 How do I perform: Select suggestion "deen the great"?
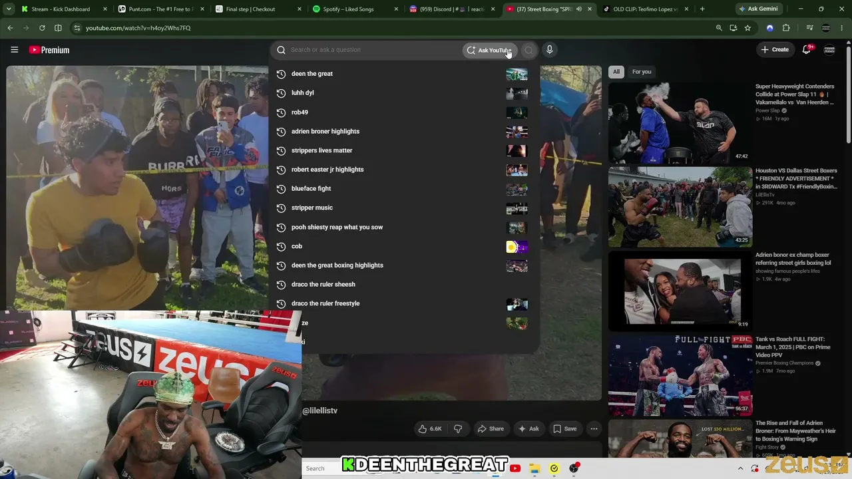[404, 74]
